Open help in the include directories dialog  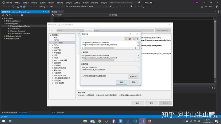(131, 34)
